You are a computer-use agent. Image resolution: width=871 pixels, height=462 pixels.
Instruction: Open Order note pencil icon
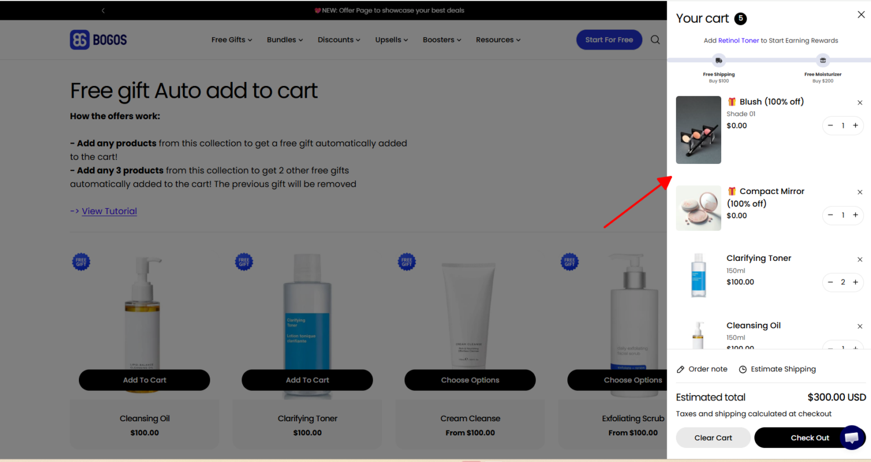click(680, 369)
